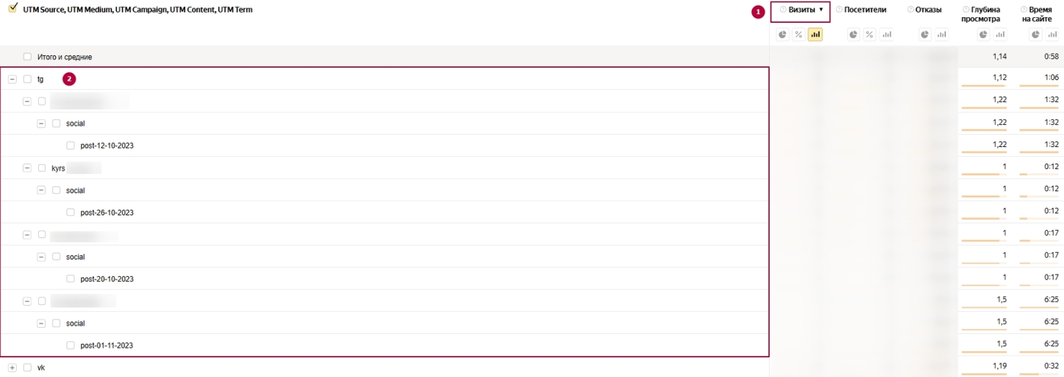The width and height of the screenshot is (1064, 377).
Task: Open help hint icon next to Посетители
Action: click(839, 9)
